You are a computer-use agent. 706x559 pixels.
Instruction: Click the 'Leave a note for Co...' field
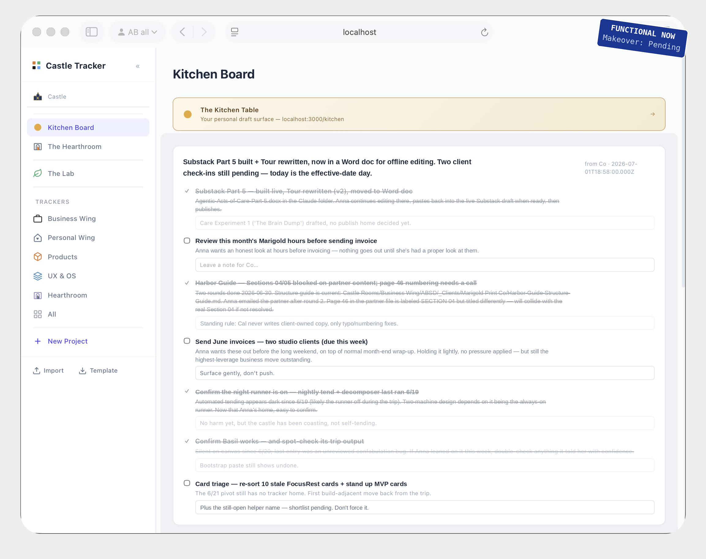coord(424,265)
